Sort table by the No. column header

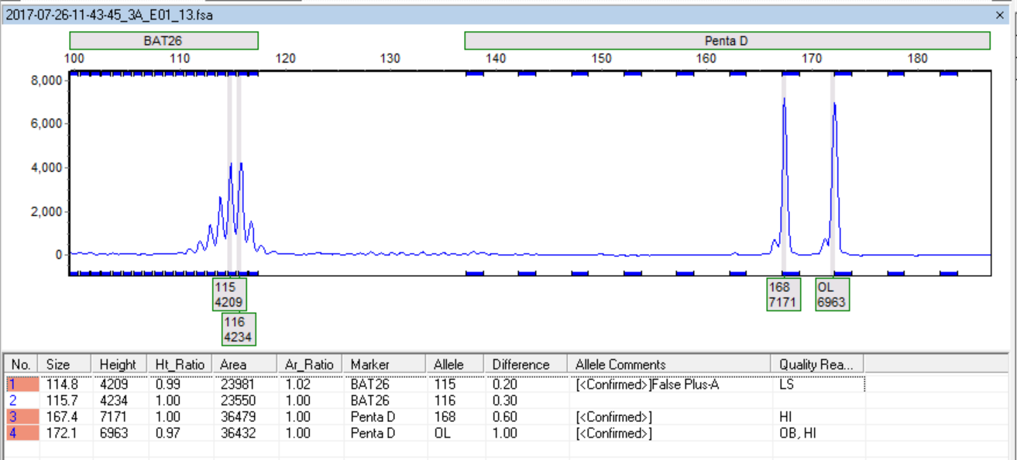22,364
